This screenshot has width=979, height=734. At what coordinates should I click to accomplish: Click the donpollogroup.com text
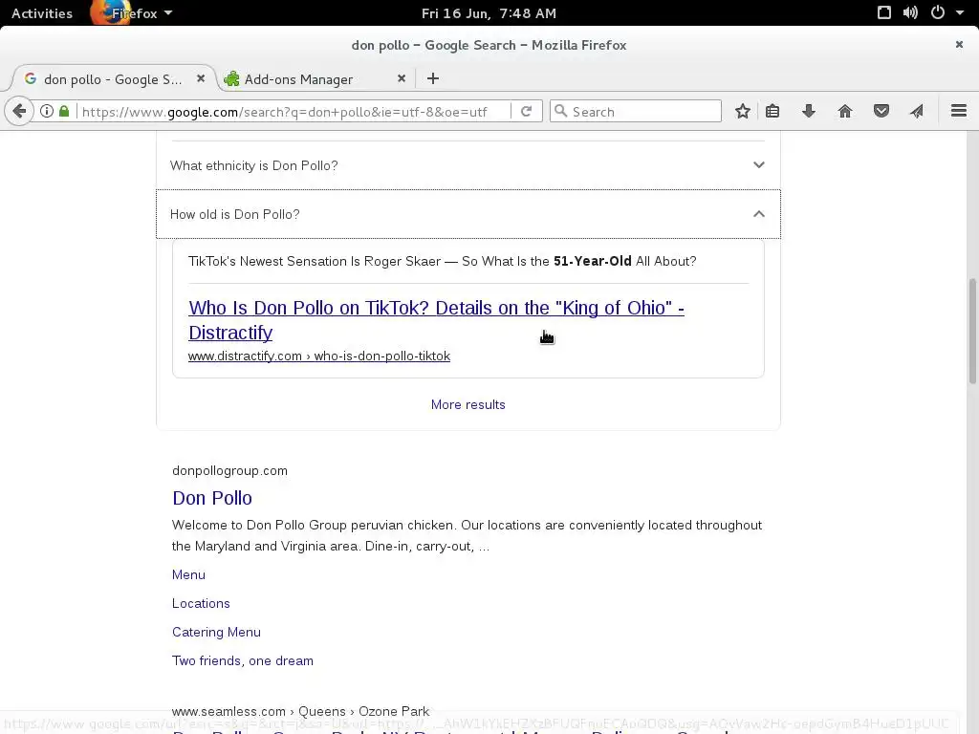229,470
